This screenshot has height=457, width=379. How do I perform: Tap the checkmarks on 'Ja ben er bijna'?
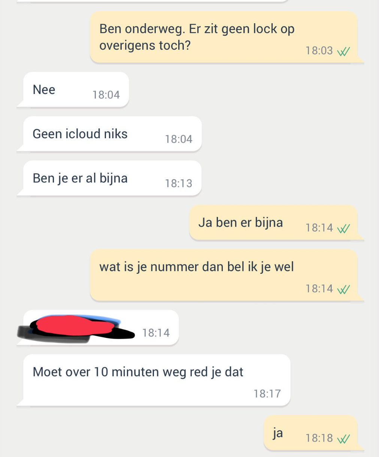coord(343,228)
